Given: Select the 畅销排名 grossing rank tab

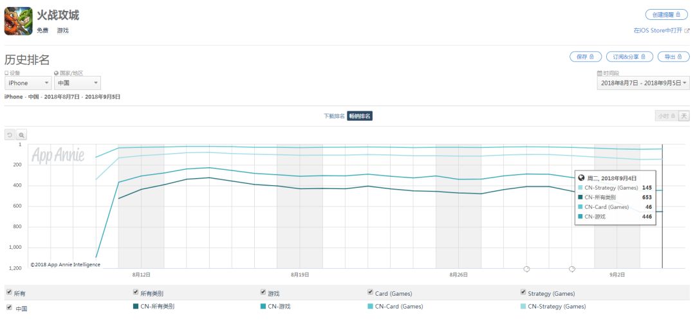Looking at the screenshot, I should pyautogui.click(x=360, y=116).
